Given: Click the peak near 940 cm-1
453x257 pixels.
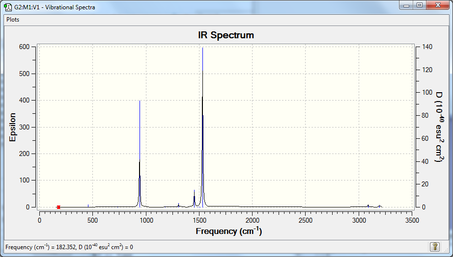Looking at the screenshot, I should (140, 154).
